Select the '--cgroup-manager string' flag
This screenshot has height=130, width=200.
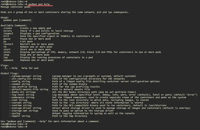coord(25,76)
